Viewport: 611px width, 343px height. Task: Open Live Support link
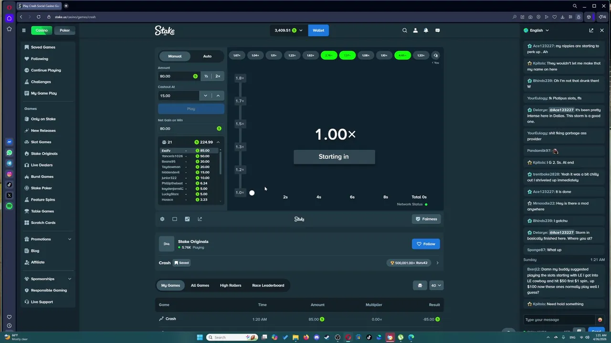[x=42, y=302]
